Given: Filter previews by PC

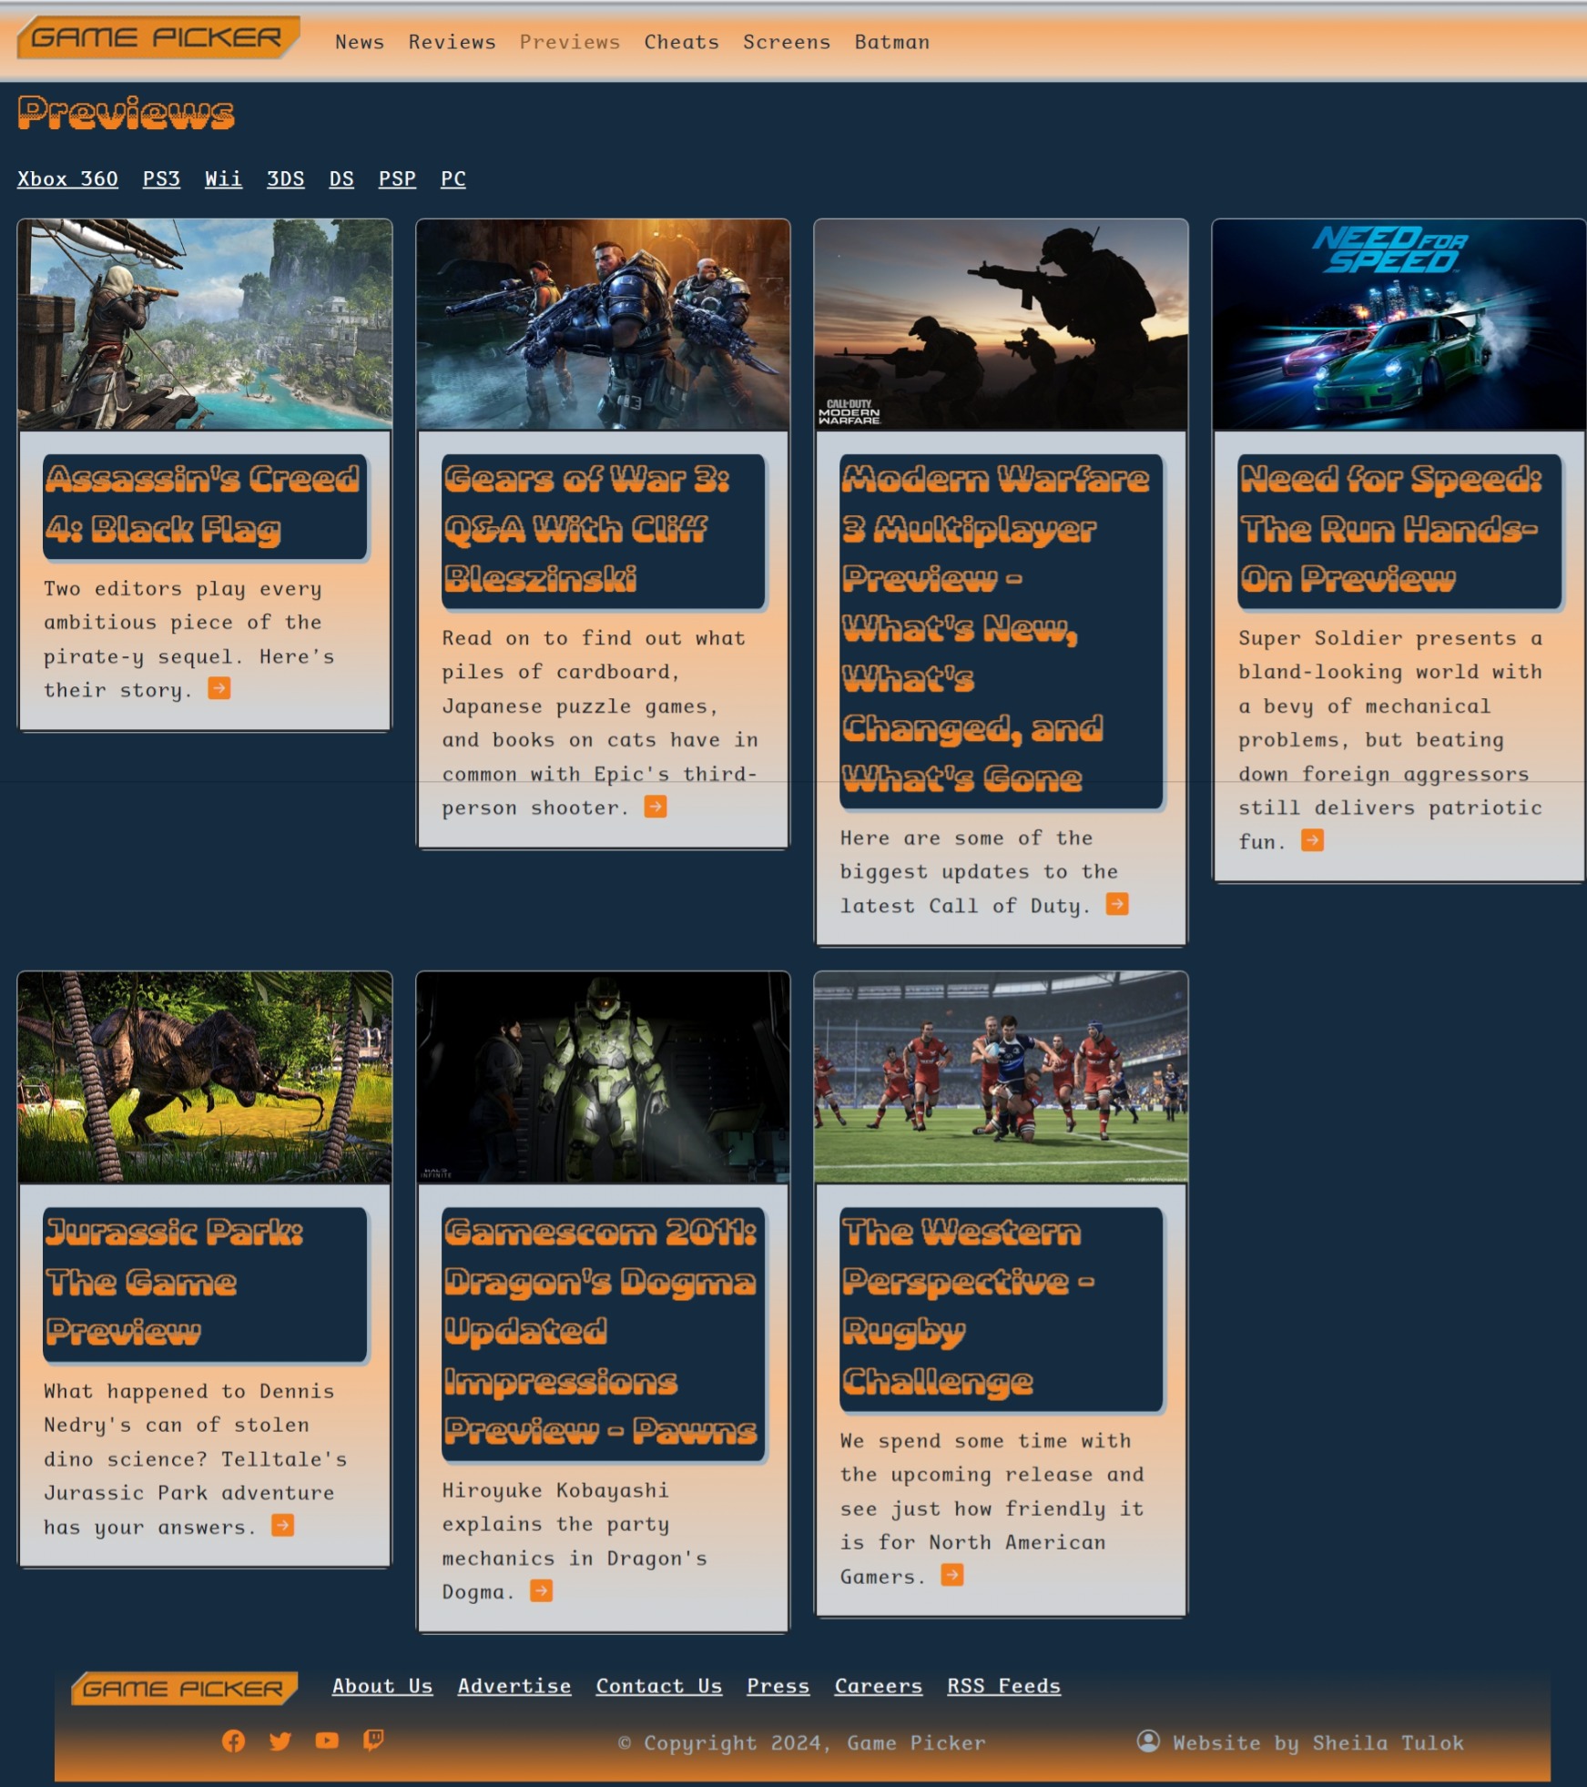Looking at the screenshot, I should click(453, 178).
